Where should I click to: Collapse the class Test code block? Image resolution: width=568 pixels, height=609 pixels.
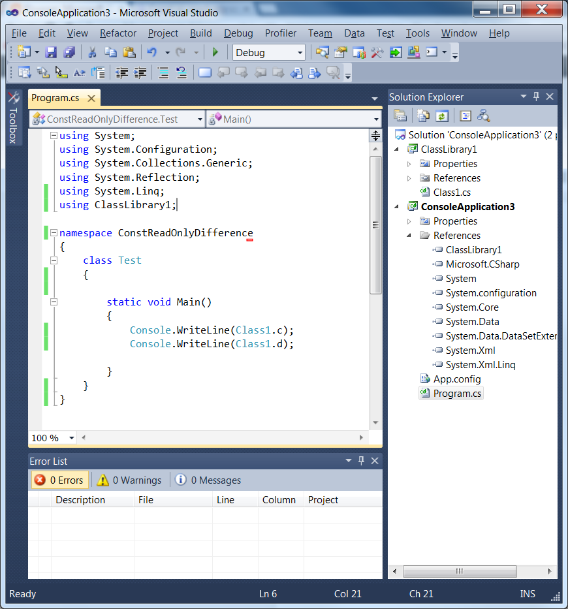coord(54,260)
